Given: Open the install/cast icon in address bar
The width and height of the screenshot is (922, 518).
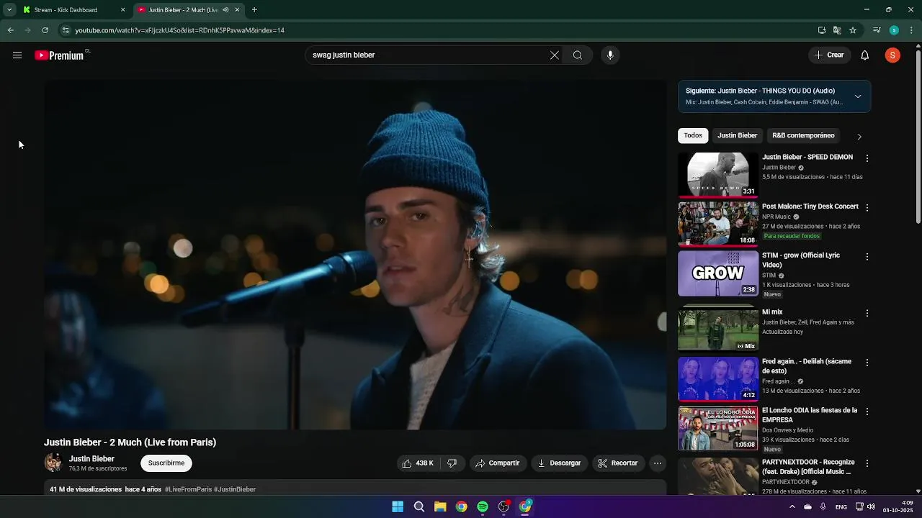Looking at the screenshot, I should click(822, 30).
